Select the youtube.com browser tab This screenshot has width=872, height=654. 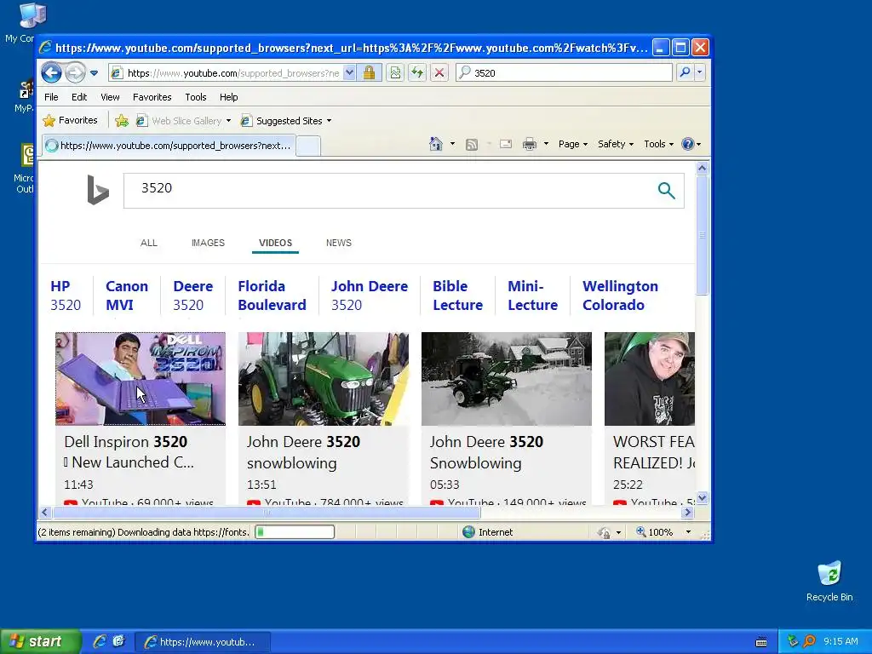169,146
